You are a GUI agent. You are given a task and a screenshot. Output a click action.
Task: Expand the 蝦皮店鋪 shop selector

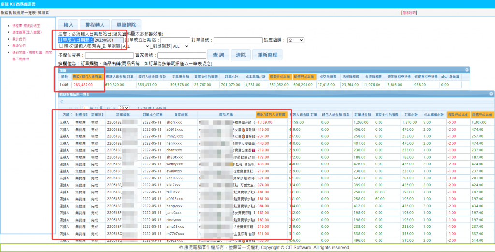(295, 40)
